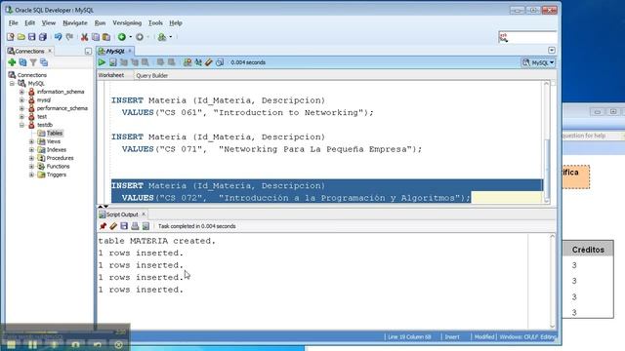Cut selection with the red scissors icon

coord(85,37)
